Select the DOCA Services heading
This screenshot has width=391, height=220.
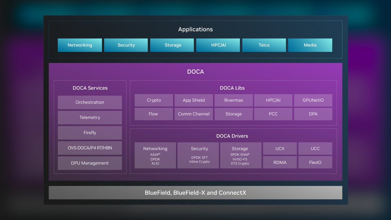(90, 88)
